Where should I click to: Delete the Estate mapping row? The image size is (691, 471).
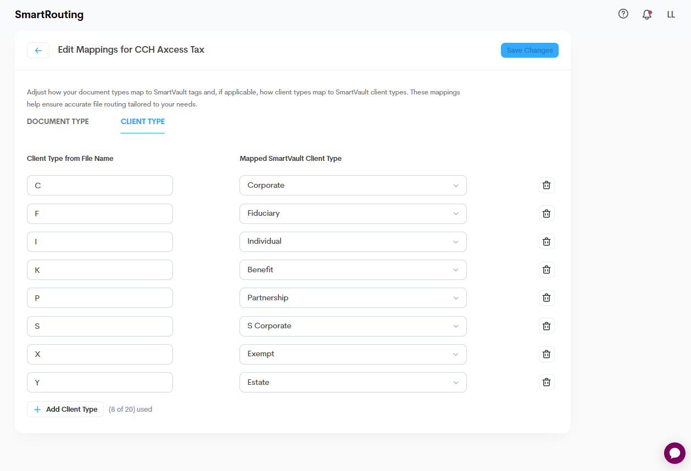[x=547, y=382]
